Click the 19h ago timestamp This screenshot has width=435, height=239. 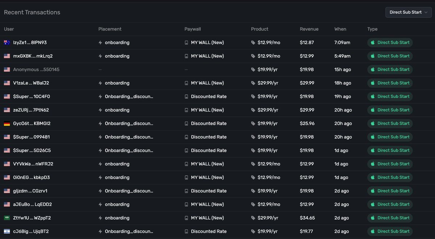pyautogui.click(x=343, y=97)
